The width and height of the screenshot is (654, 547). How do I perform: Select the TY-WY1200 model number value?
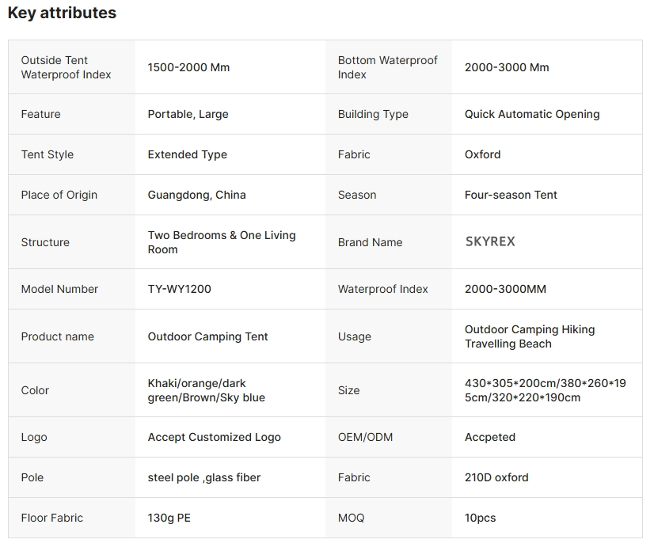point(180,289)
